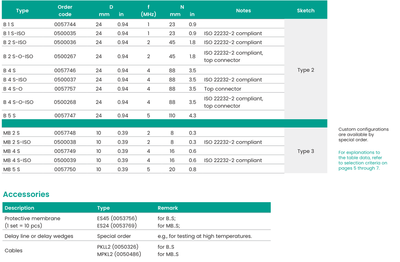The image size is (400, 262).
Task: Select the B 2 S-O-ISO type cell
Action: pos(18,56)
